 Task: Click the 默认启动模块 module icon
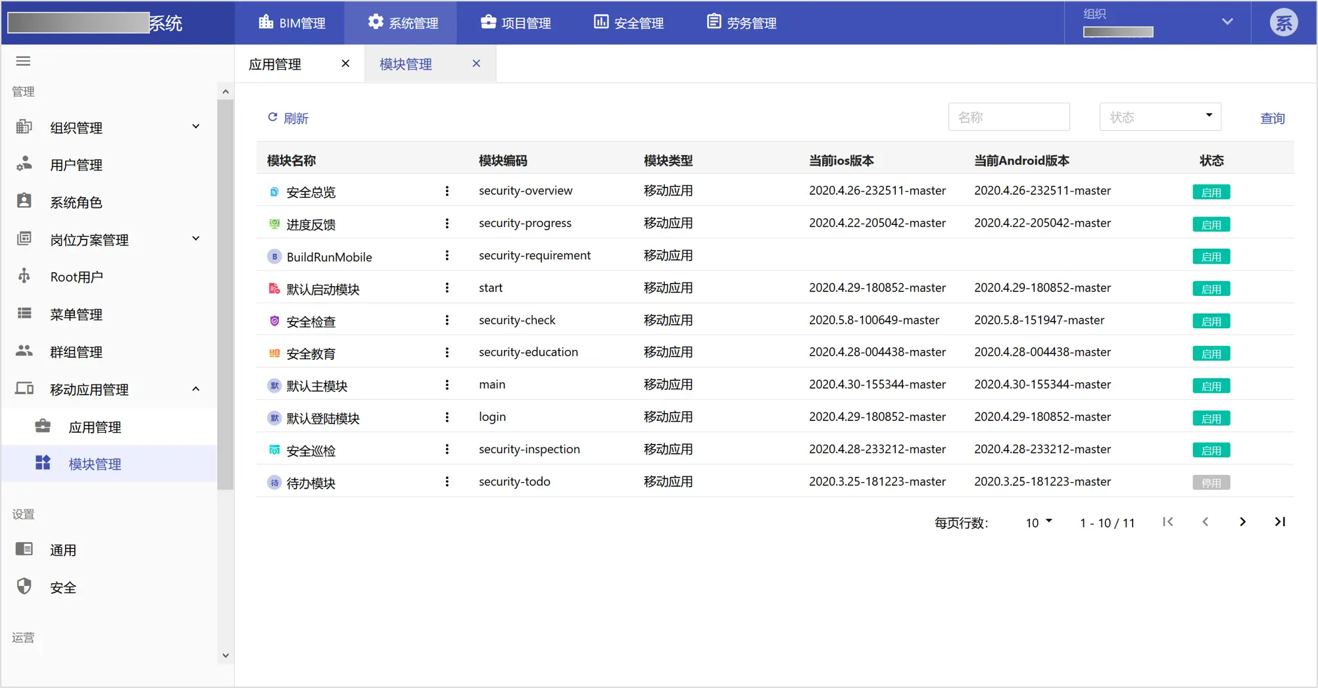pyautogui.click(x=274, y=289)
